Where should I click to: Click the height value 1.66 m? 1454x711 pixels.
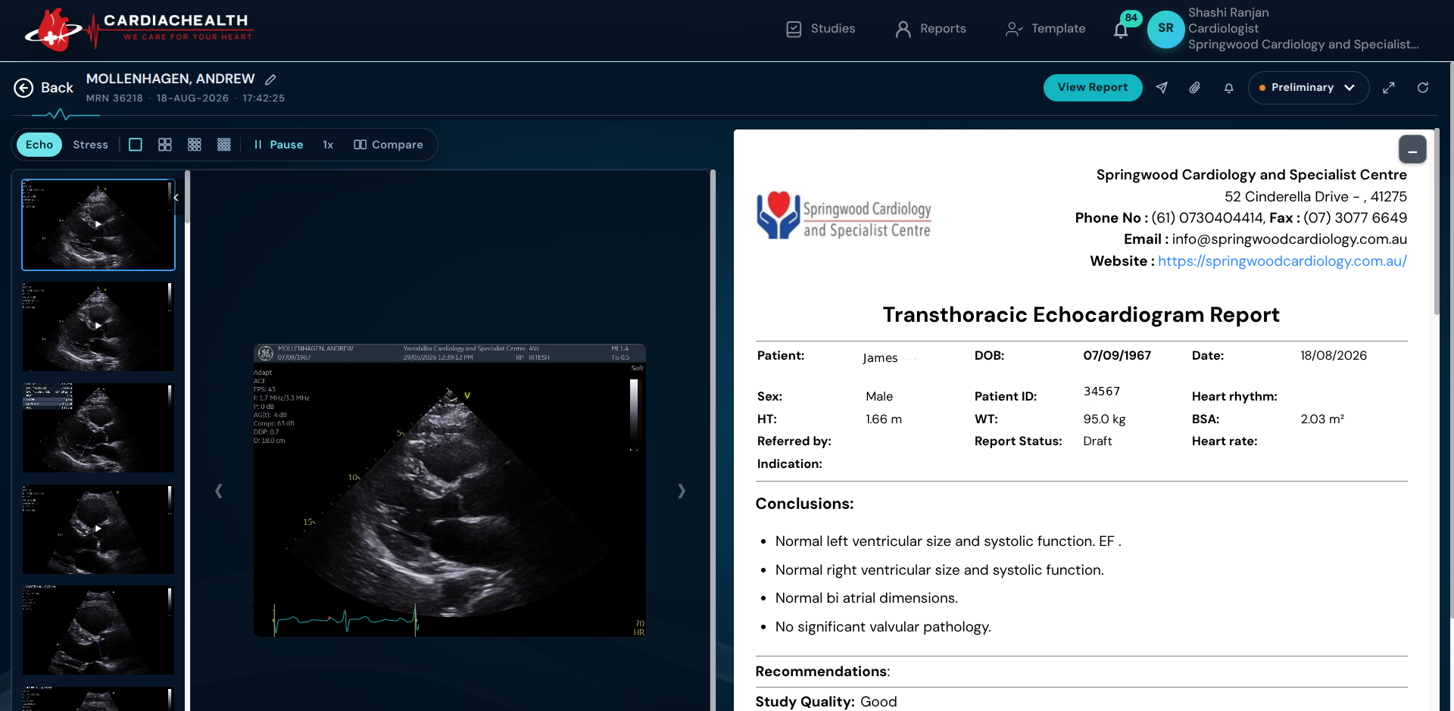[884, 419]
